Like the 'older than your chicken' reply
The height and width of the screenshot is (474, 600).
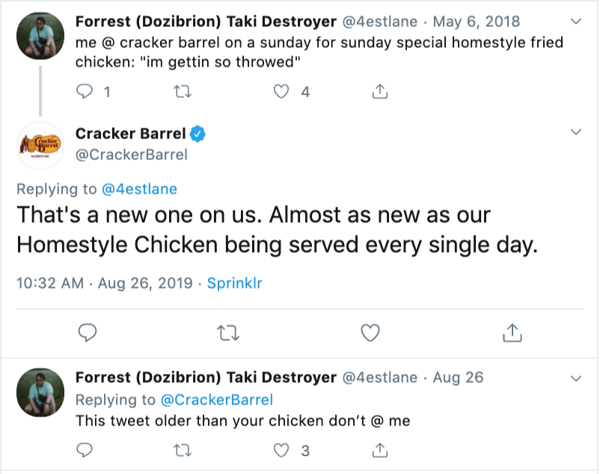click(x=281, y=450)
